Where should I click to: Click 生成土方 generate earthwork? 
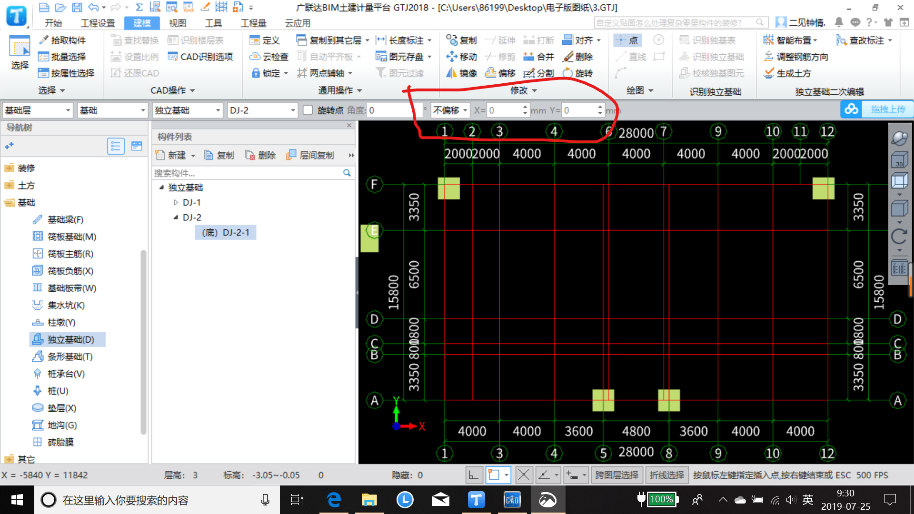click(x=787, y=73)
